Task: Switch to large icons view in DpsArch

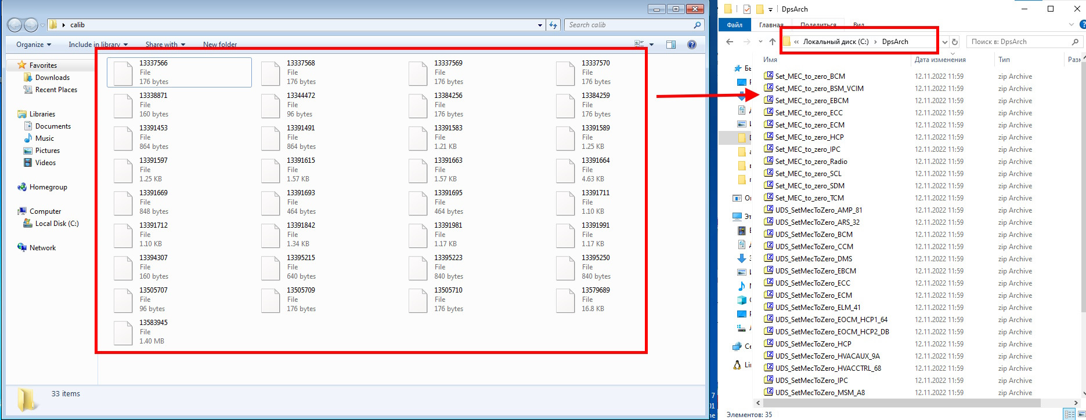Action: [1082, 415]
